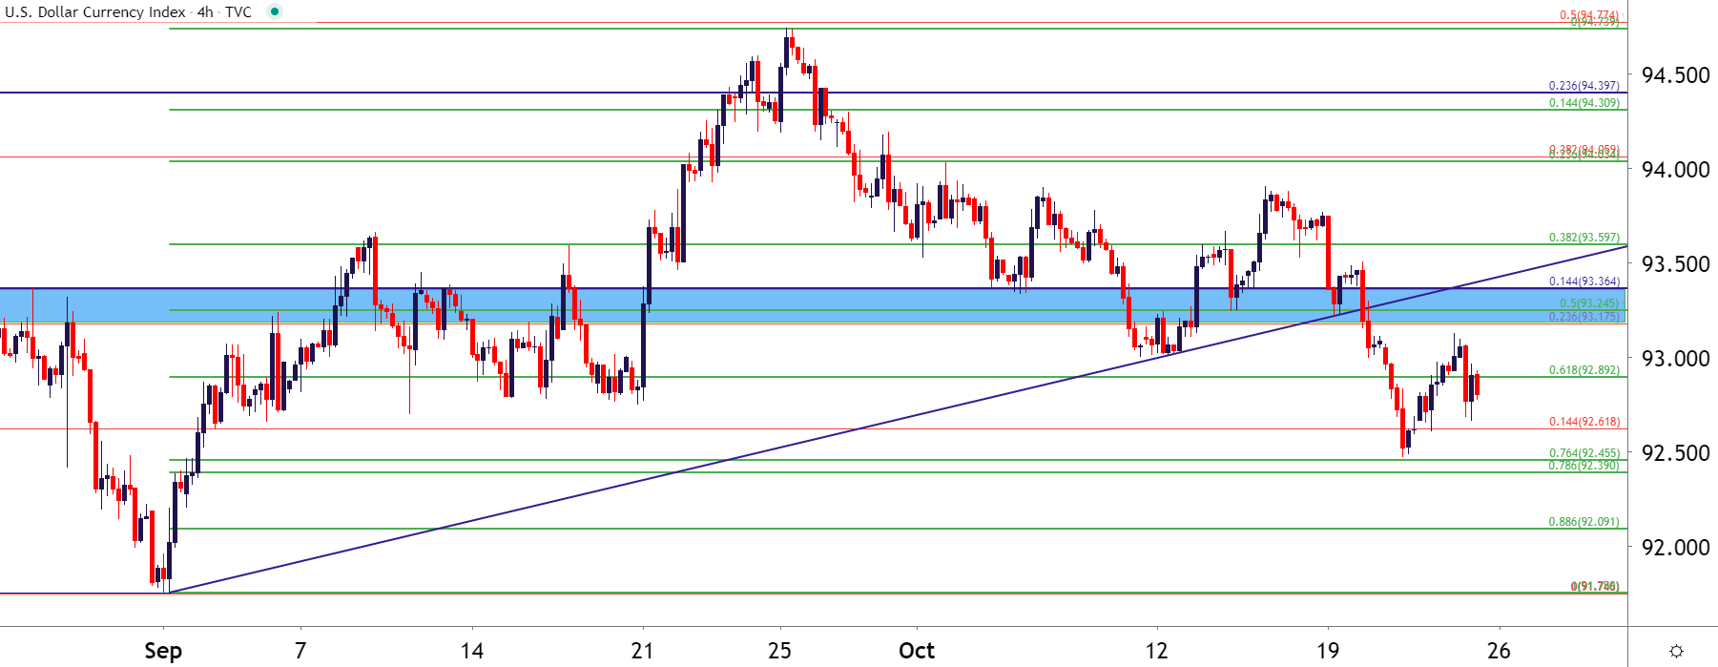Select the 92.000 price axis label

click(x=1675, y=548)
